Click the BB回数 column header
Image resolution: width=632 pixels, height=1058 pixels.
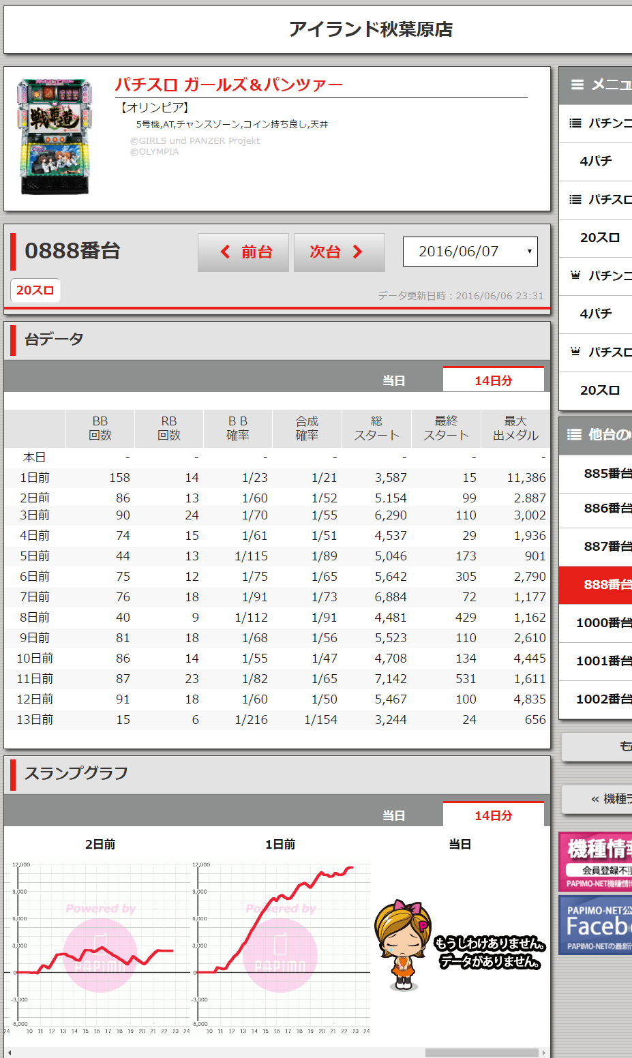pos(100,428)
